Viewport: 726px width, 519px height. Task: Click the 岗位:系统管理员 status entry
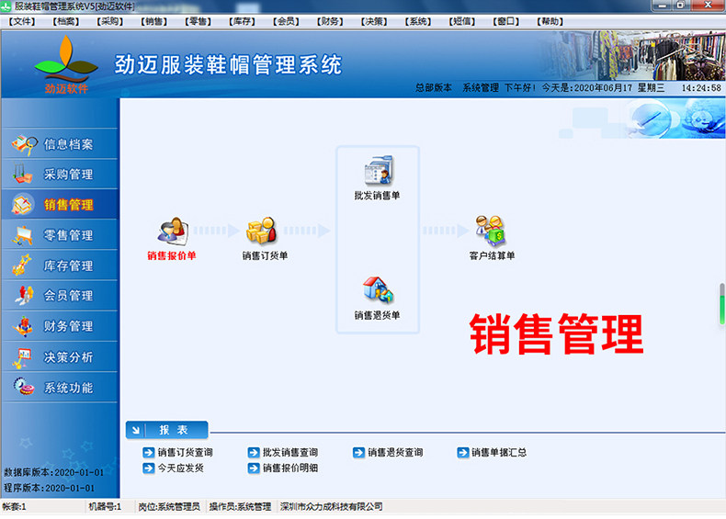coord(169,506)
